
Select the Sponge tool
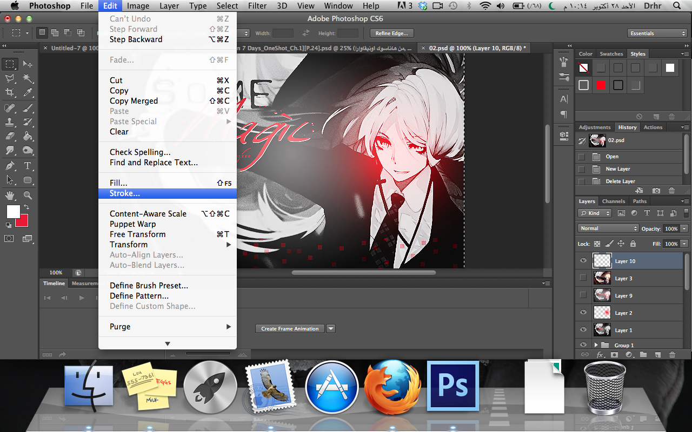28,151
